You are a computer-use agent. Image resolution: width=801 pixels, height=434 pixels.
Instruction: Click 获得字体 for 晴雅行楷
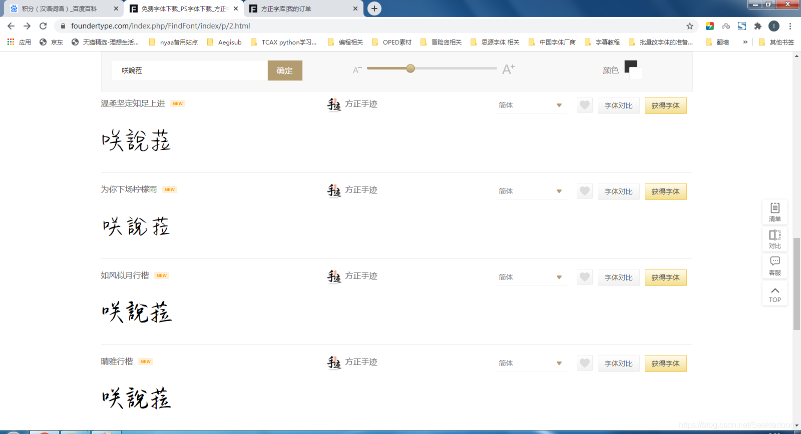(x=665, y=363)
